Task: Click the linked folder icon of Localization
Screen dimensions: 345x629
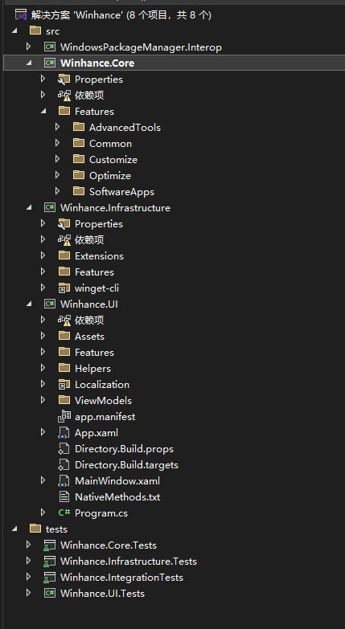Action: [64, 384]
